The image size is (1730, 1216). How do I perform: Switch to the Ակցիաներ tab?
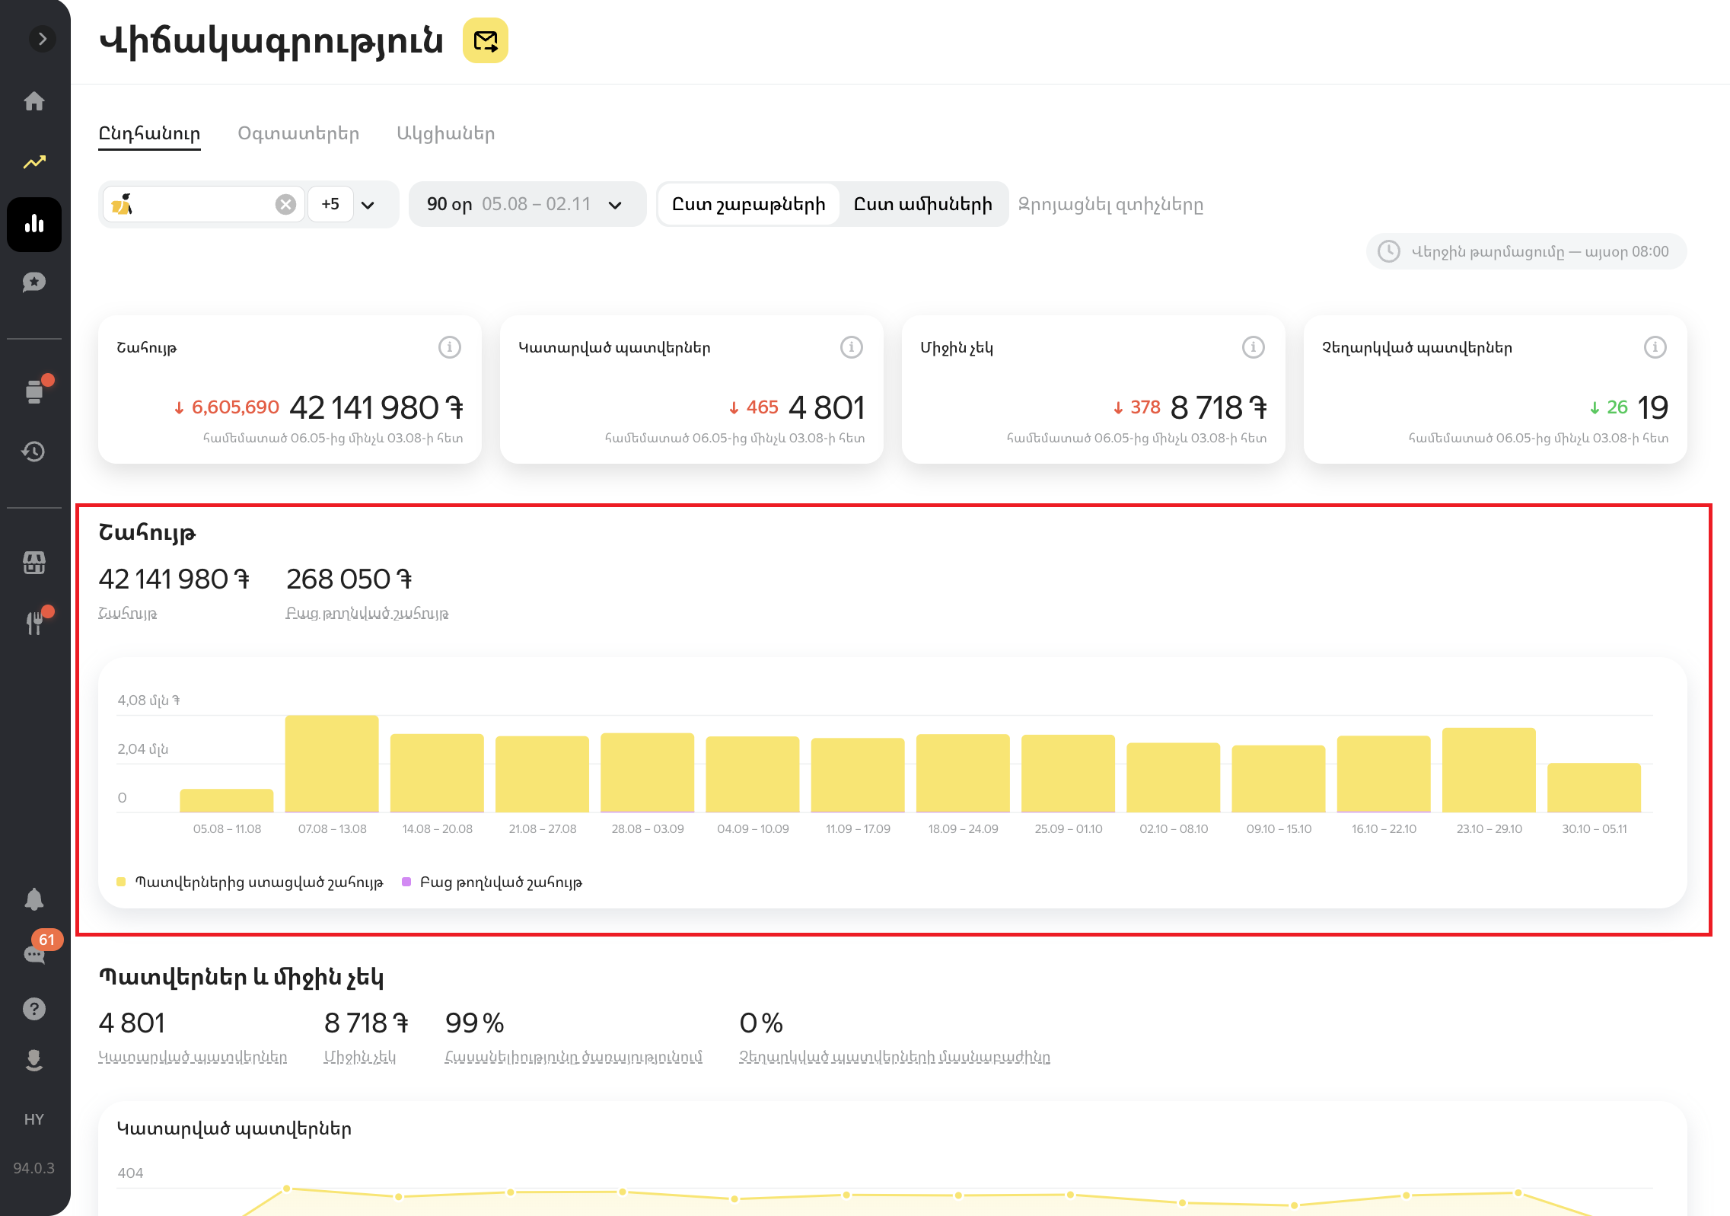445,134
